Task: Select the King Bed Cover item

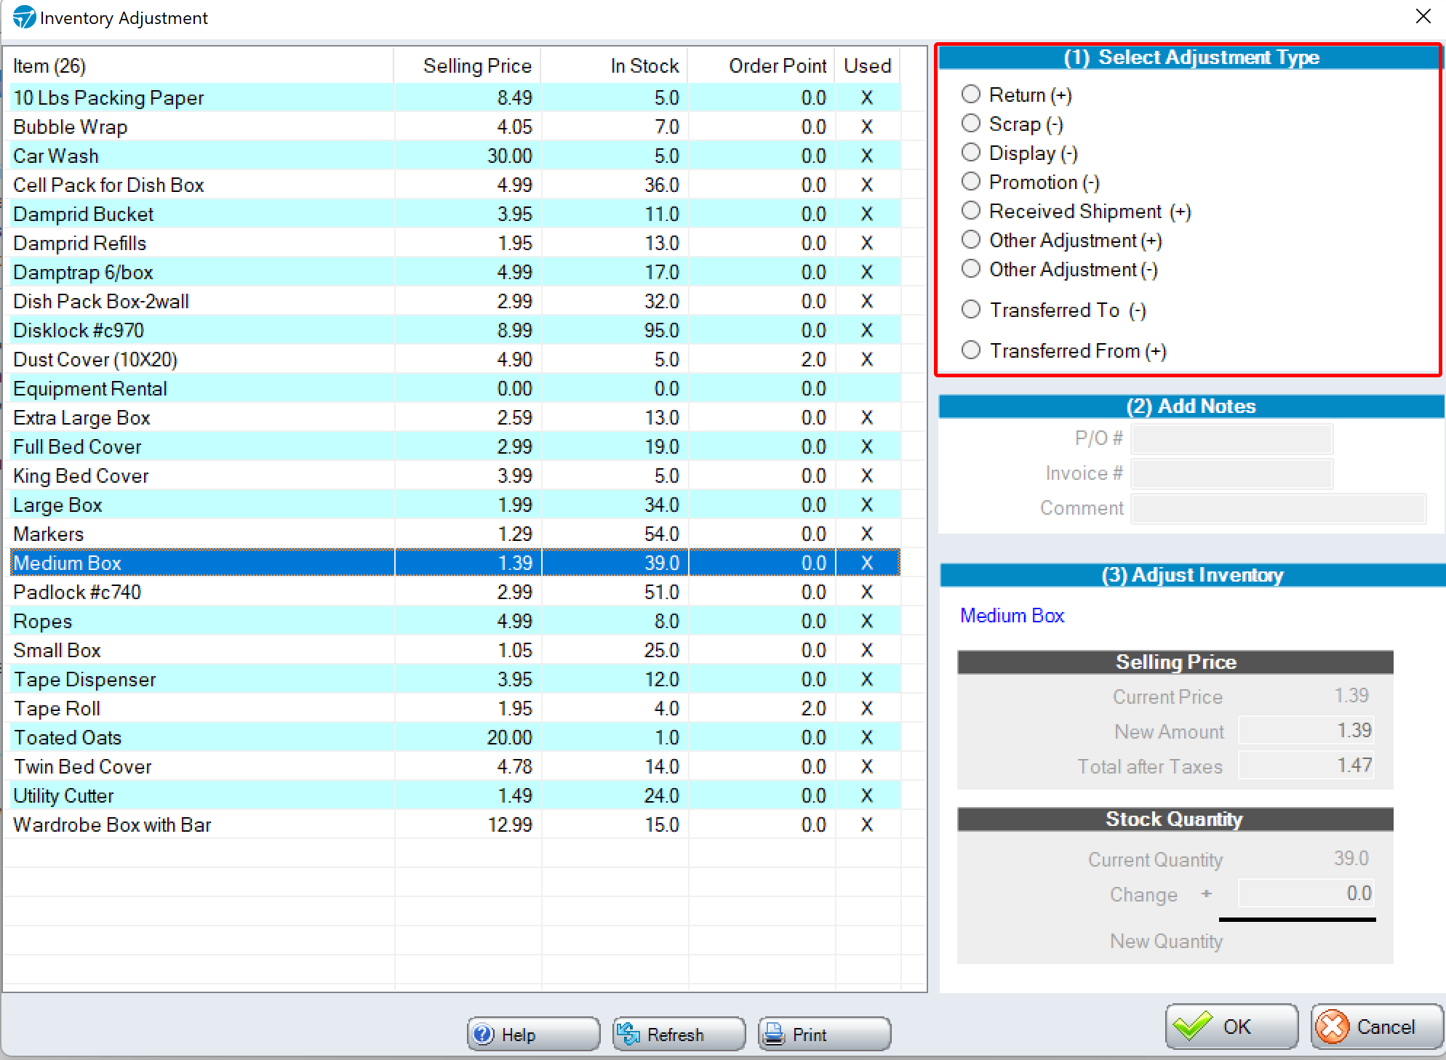Action: tap(455, 475)
